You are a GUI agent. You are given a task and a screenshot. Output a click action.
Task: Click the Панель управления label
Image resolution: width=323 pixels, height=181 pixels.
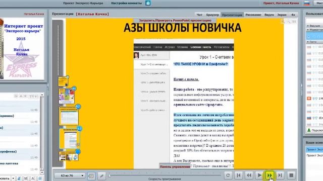point(175,166)
